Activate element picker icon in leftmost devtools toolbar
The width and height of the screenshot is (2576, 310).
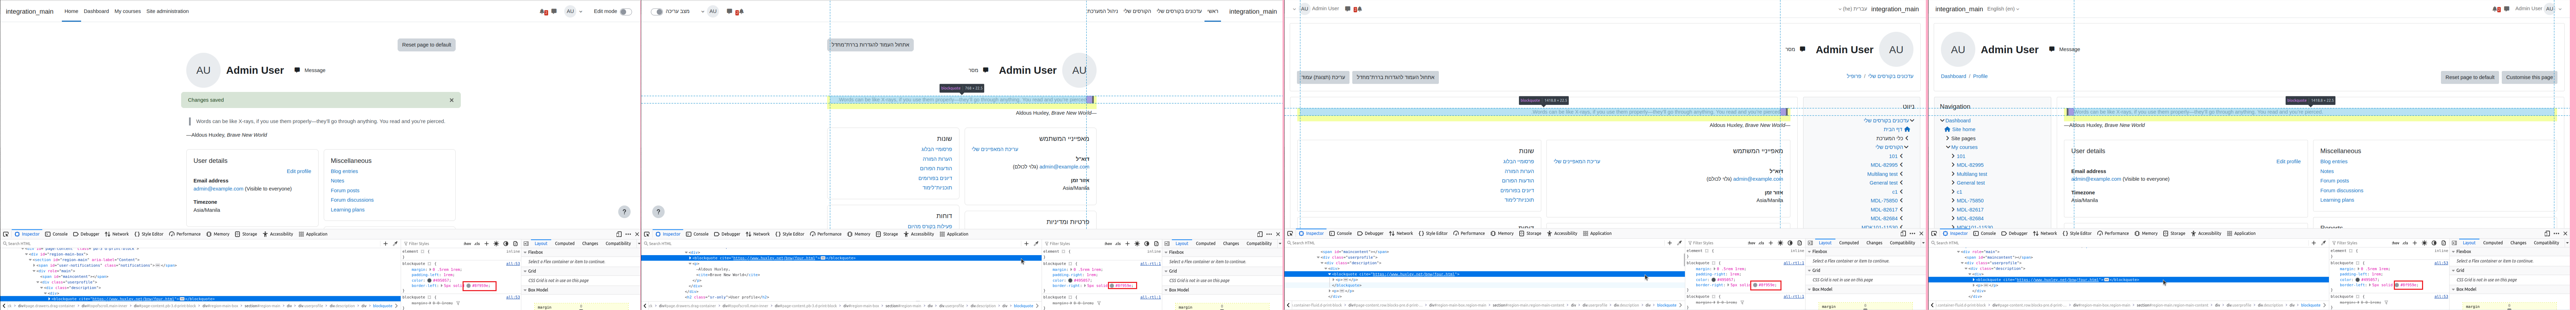6,234
